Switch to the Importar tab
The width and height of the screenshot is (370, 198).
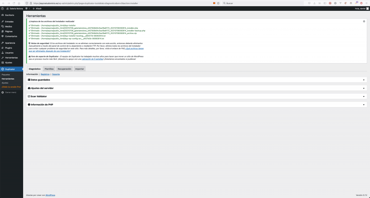[79, 69]
